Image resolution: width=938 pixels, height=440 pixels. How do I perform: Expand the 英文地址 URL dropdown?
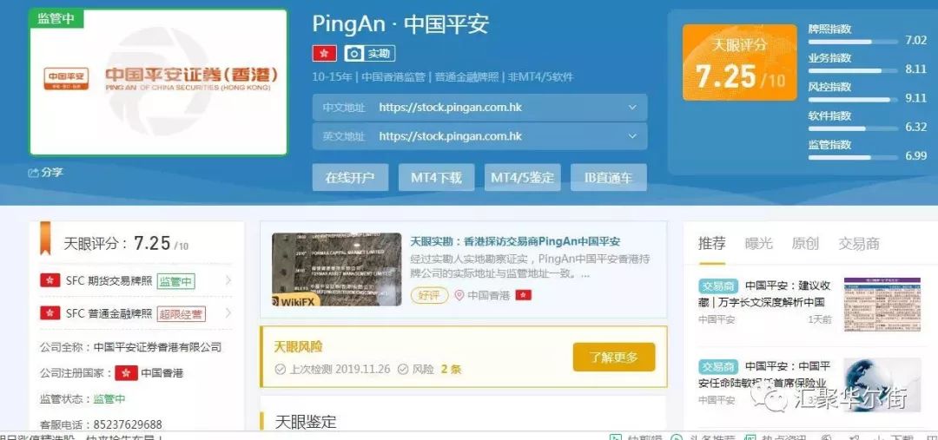pyautogui.click(x=632, y=136)
